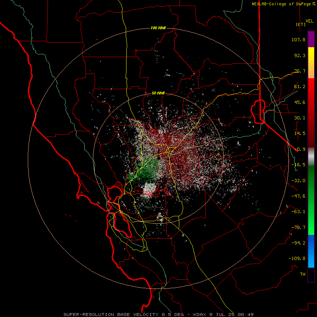Click the -94.2 velocity scale value
This screenshot has width=317, height=317.
298,243
